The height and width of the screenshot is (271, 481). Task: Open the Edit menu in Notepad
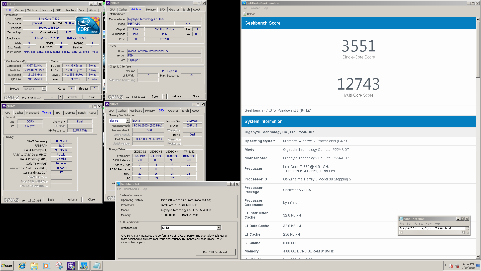(409, 224)
